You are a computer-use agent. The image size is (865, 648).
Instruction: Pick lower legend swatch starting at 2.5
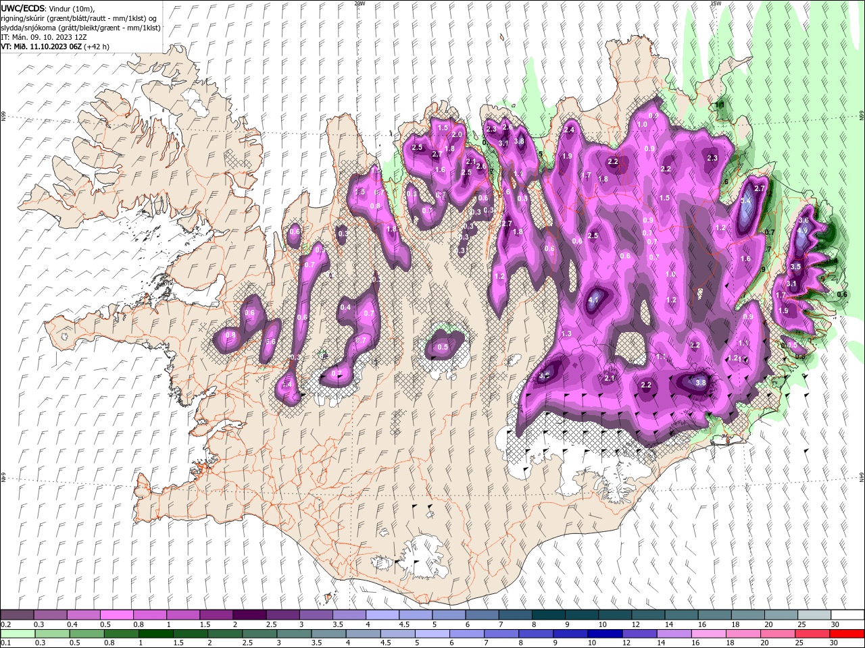click(259, 634)
